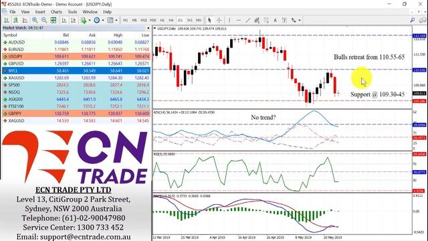The width and height of the screenshot is (428, 241).
Task: Expand the arrows tool dropdown
Action: (x=300, y=20)
